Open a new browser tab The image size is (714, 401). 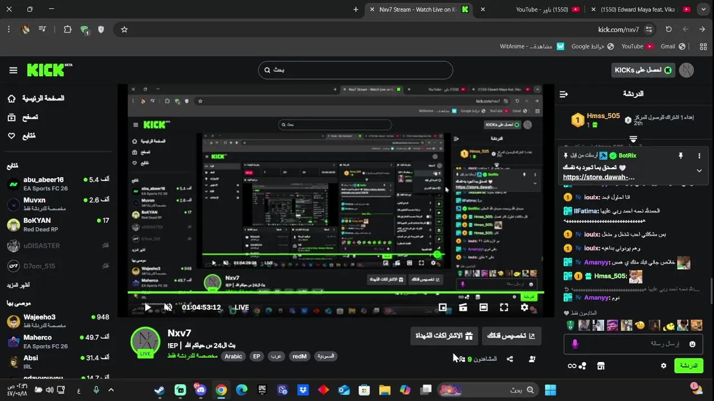click(x=356, y=9)
